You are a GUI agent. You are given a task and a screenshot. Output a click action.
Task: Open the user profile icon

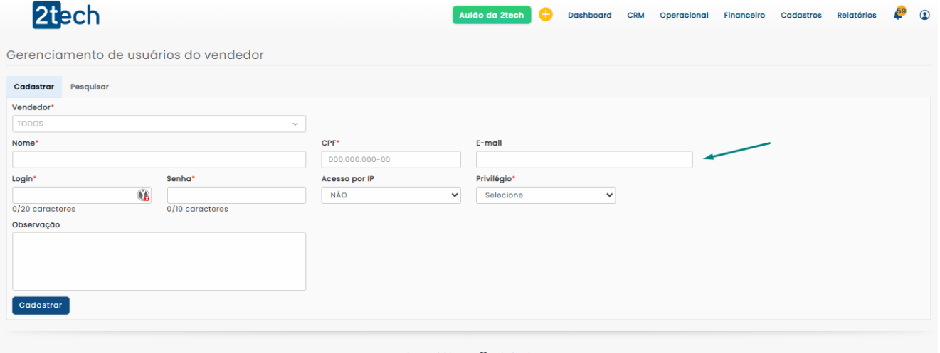tap(924, 15)
